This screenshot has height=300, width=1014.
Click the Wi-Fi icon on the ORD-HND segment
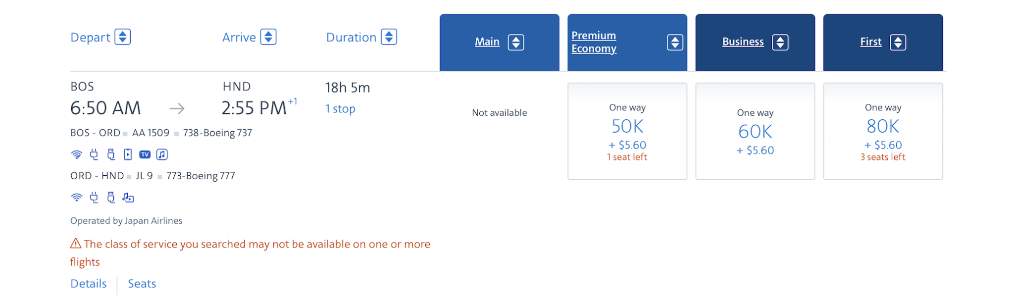(x=76, y=198)
